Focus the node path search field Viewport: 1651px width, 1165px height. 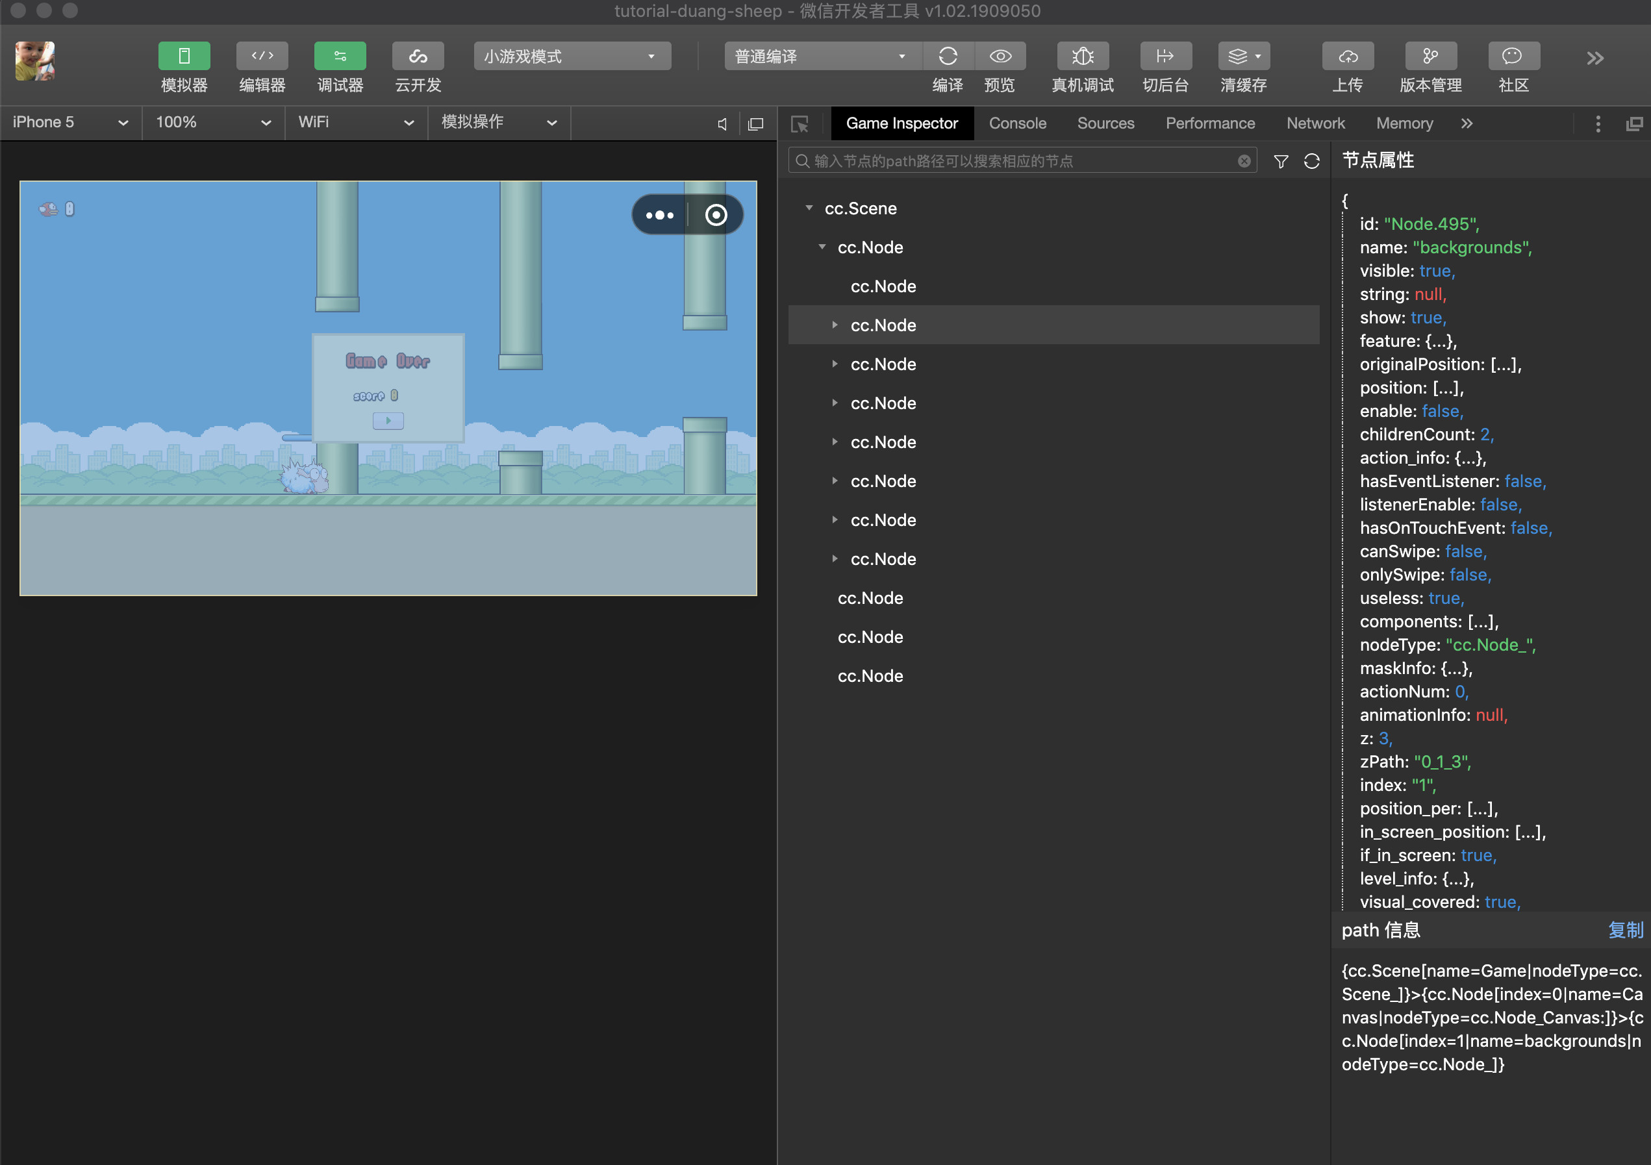tap(1022, 161)
